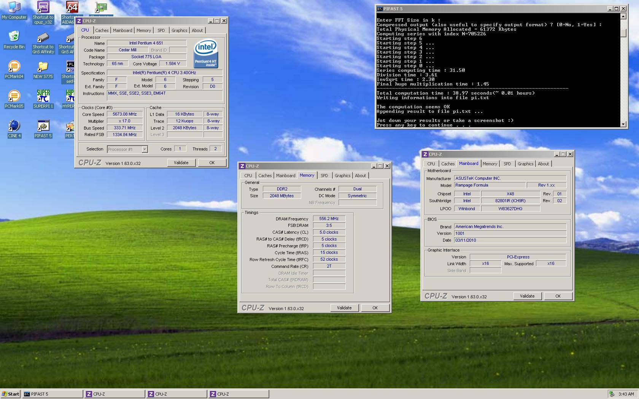Click the DRAM Frequency 556.2 MHz value
The height and width of the screenshot is (399, 639).
329,218
